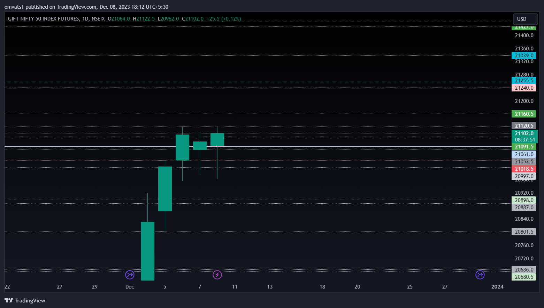This screenshot has height=308, width=544.
Task: Select the 20898.0 price label
Action: coord(524,200)
